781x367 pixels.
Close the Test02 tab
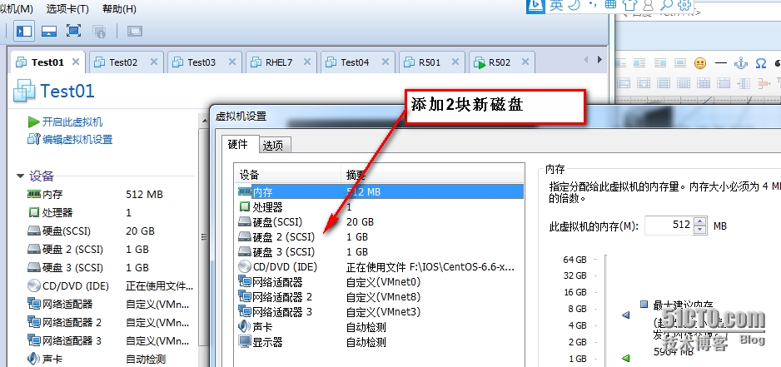coord(154,62)
